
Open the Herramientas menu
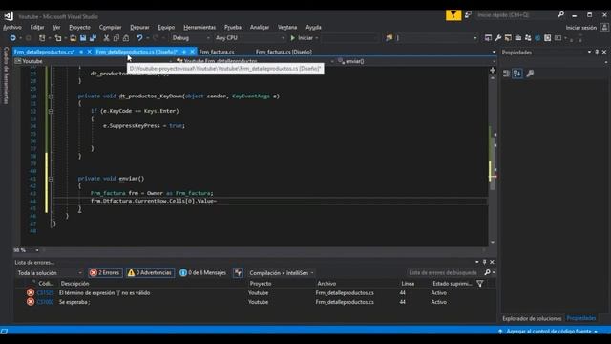tap(200, 28)
